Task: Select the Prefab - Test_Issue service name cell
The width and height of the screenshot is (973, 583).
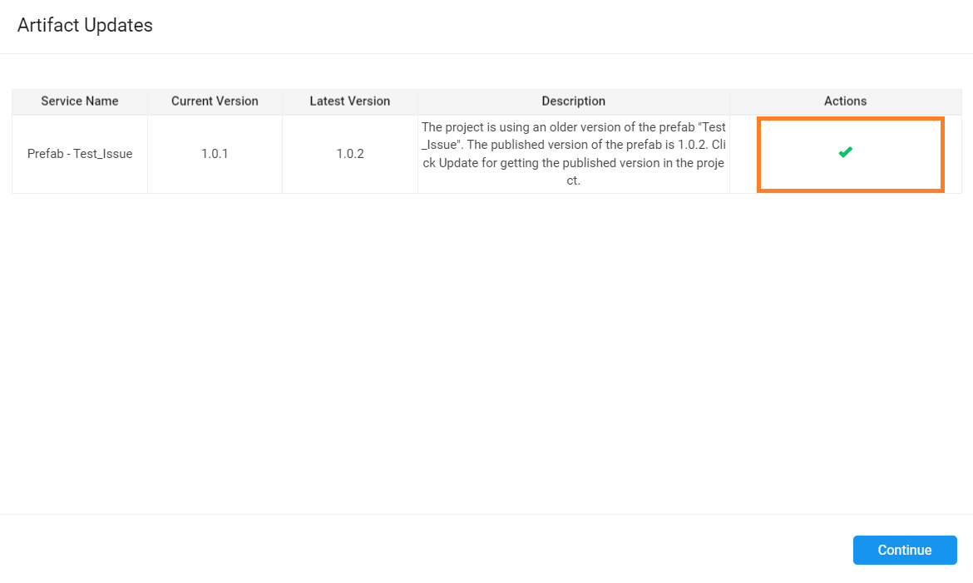Action: [80, 154]
